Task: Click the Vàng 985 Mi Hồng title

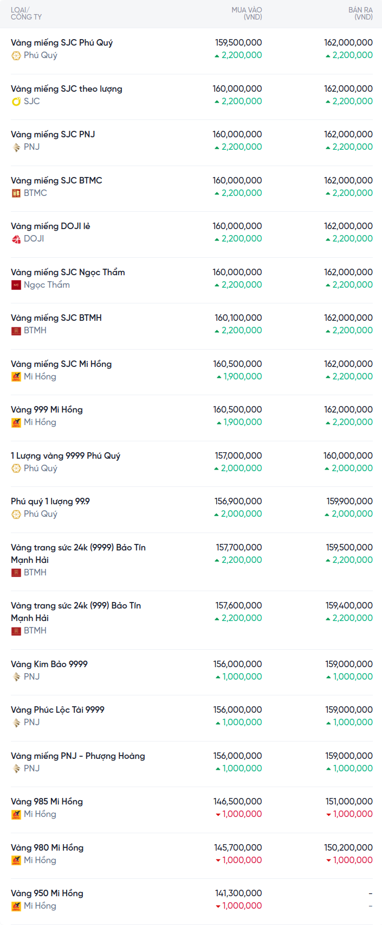Action: click(47, 801)
